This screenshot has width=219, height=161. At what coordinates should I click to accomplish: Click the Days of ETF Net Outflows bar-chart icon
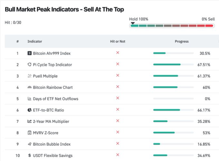click(29, 99)
